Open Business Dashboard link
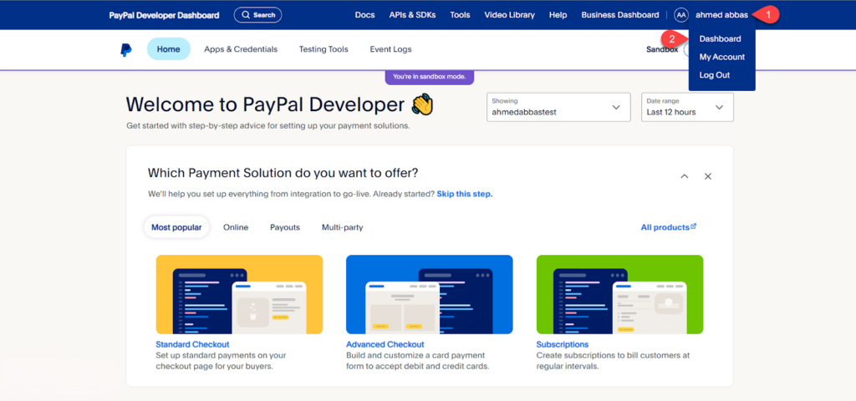Screen dimensions: 856x401 (620, 15)
